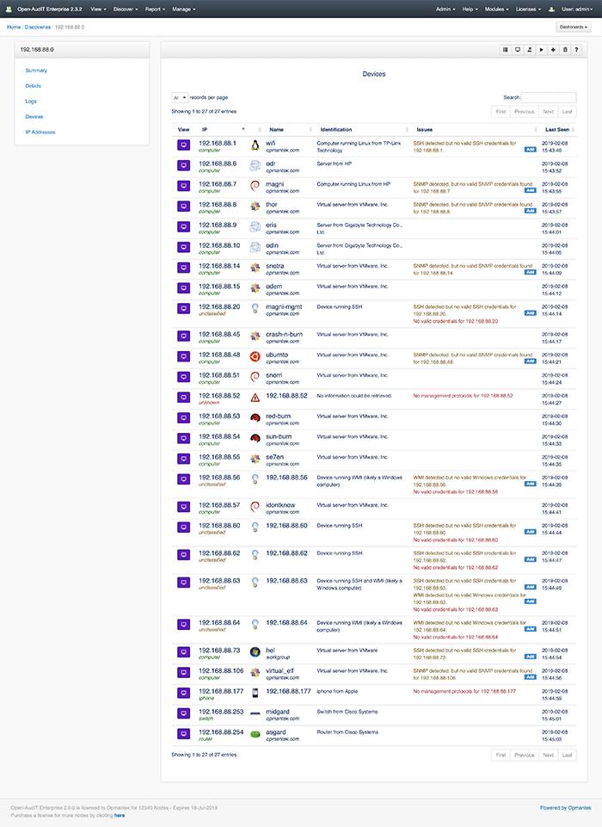Click Next in the top pagination

[x=548, y=112]
